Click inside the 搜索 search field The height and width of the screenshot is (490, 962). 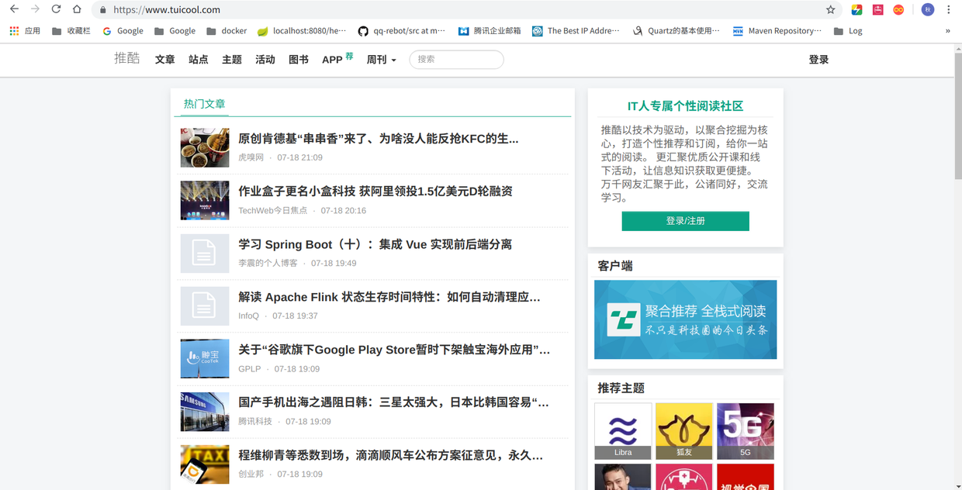(x=456, y=59)
